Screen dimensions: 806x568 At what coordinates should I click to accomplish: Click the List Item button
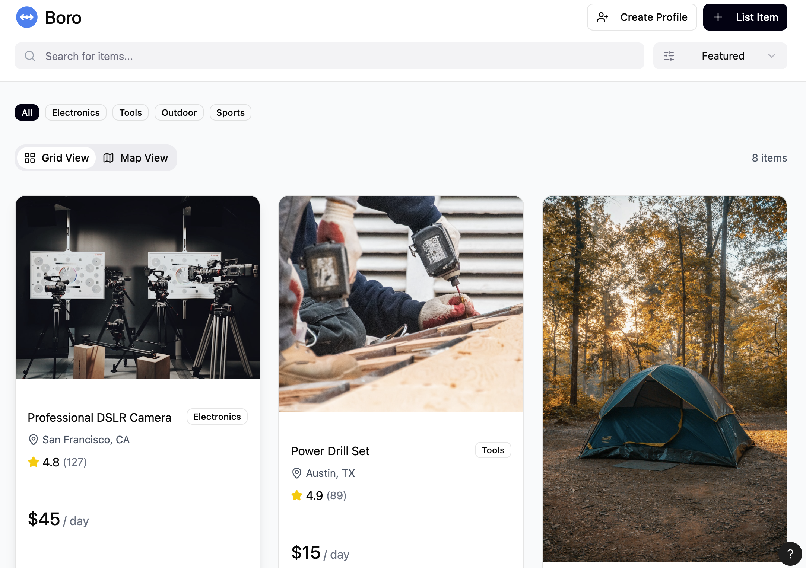[x=745, y=17]
